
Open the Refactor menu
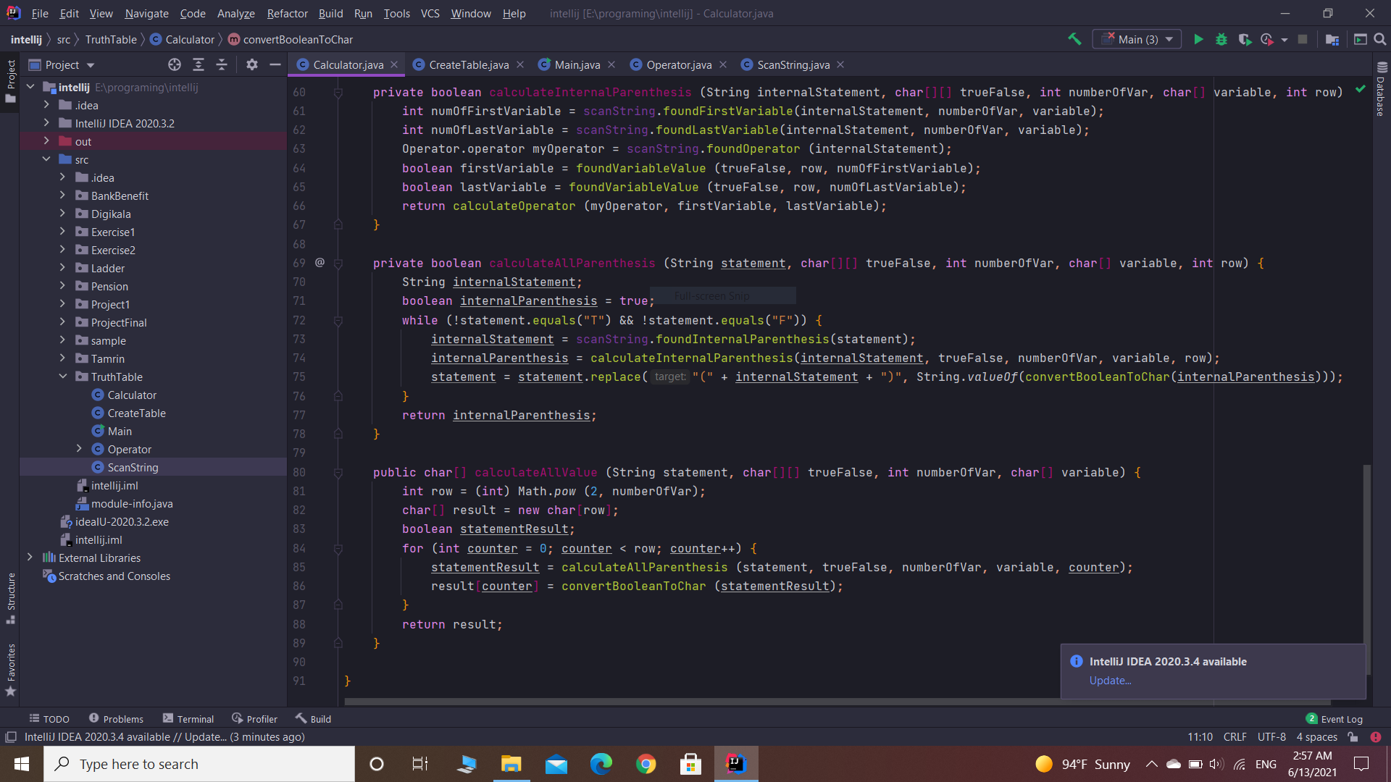tap(287, 13)
